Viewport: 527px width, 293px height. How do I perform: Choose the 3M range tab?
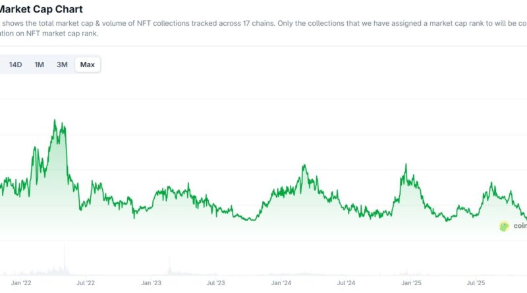[x=62, y=65]
